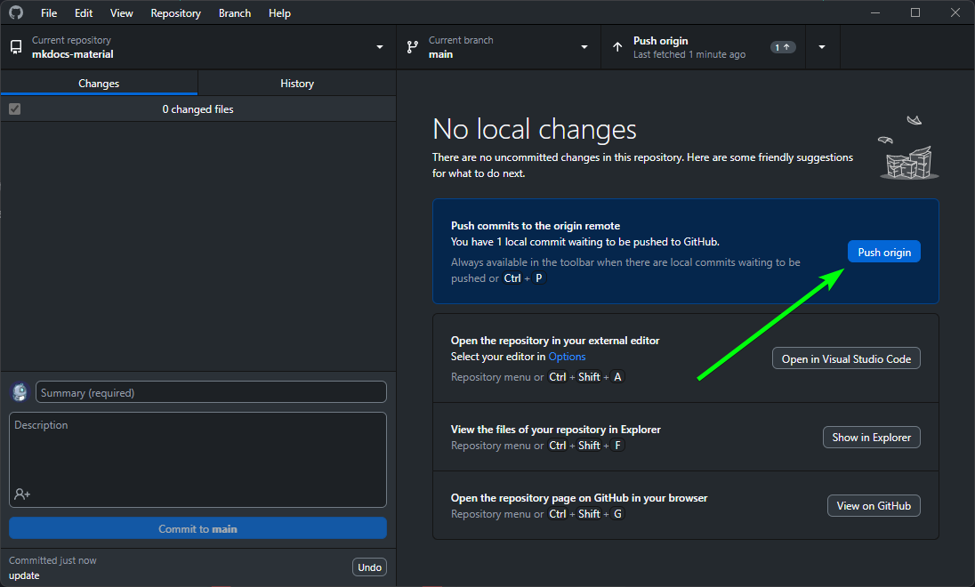This screenshot has width=975, height=587.
Task: Follow the Options link for editor selection
Action: 567,357
